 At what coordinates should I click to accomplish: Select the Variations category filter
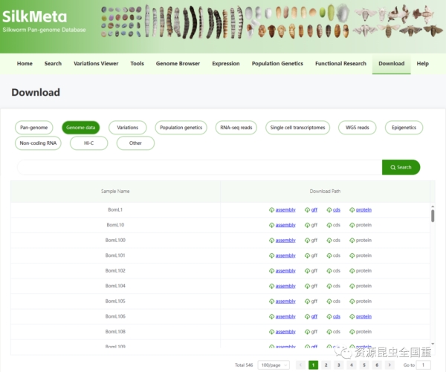(127, 128)
